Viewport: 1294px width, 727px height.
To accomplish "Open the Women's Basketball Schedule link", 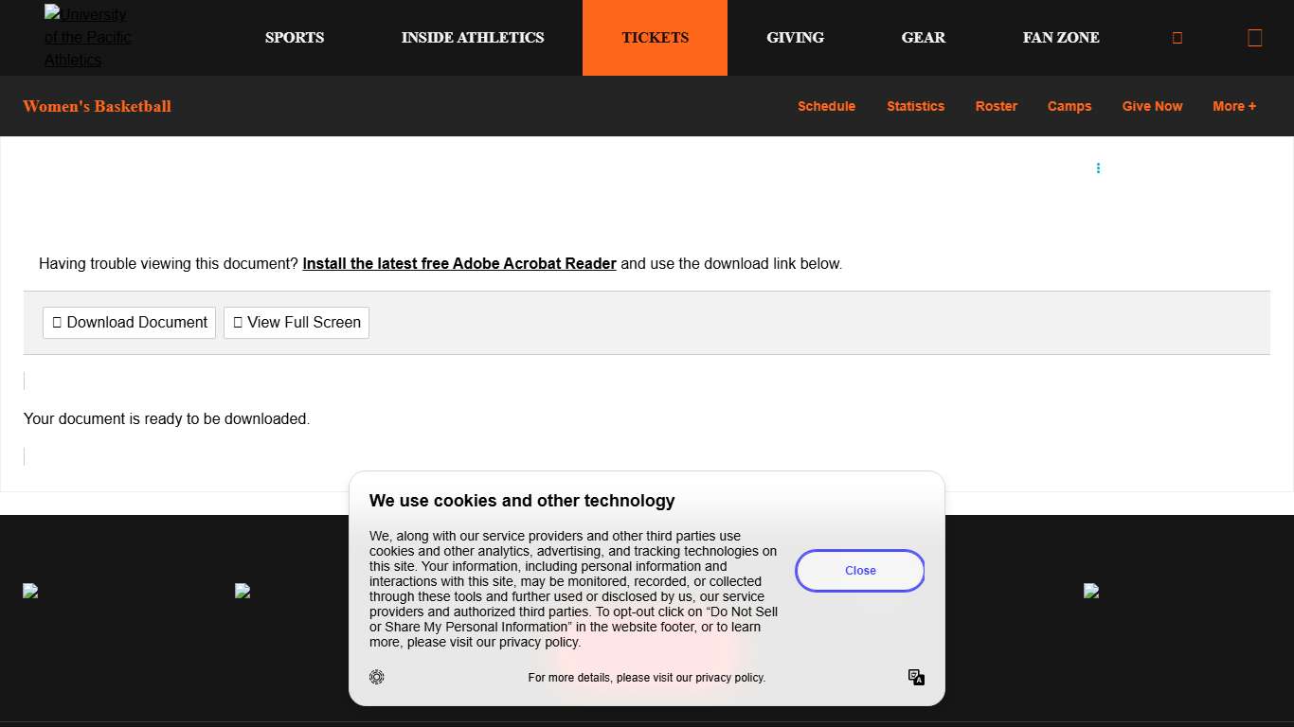I will (826, 106).
